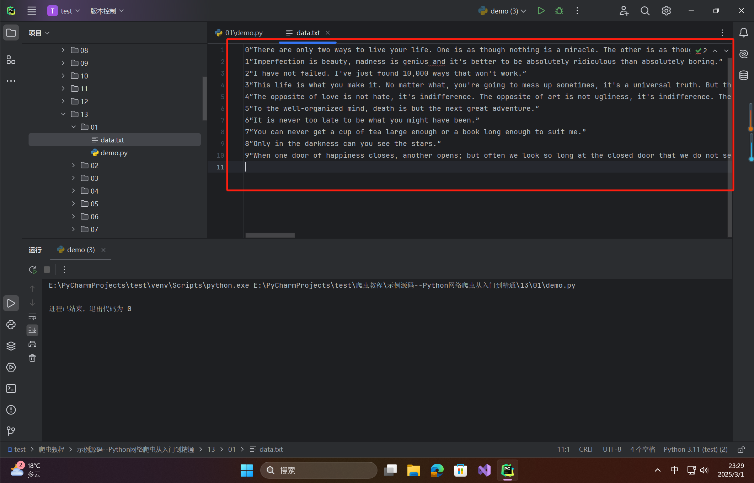Run demo with the green play button
This screenshot has height=483, width=754.
point(541,11)
